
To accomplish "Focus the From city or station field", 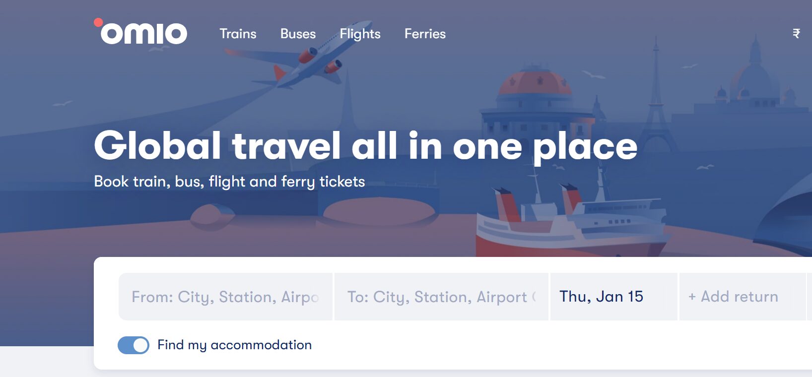I will (x=225, y=297).
